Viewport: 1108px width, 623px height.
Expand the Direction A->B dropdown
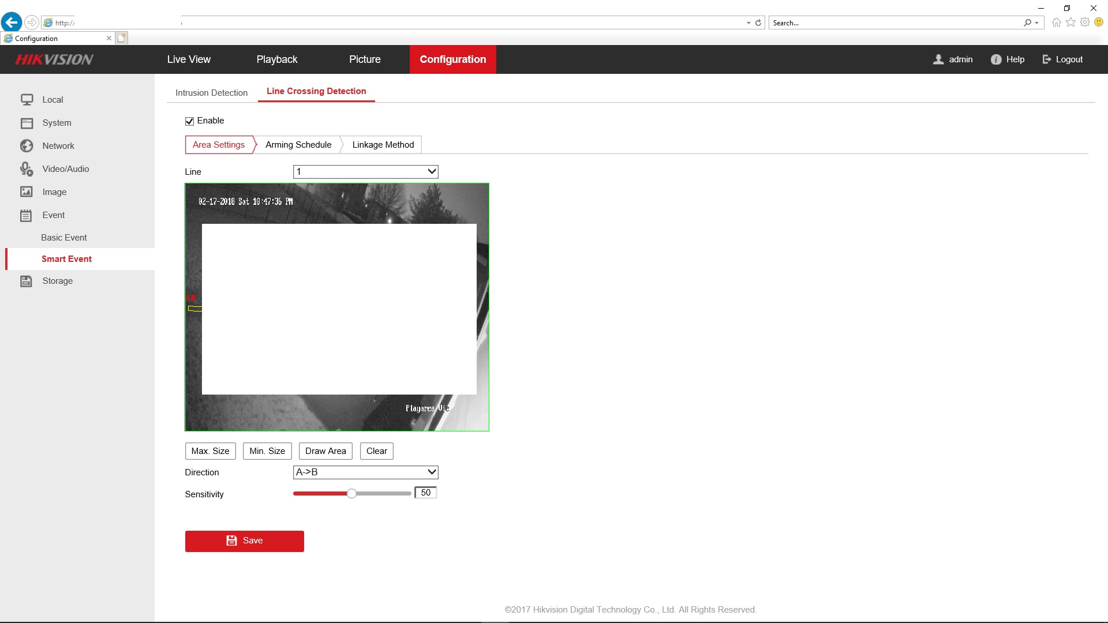[x=365, y=472]
